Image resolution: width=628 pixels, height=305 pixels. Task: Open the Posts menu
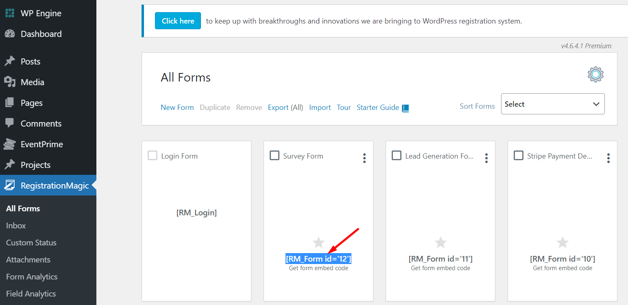[48, 61]
